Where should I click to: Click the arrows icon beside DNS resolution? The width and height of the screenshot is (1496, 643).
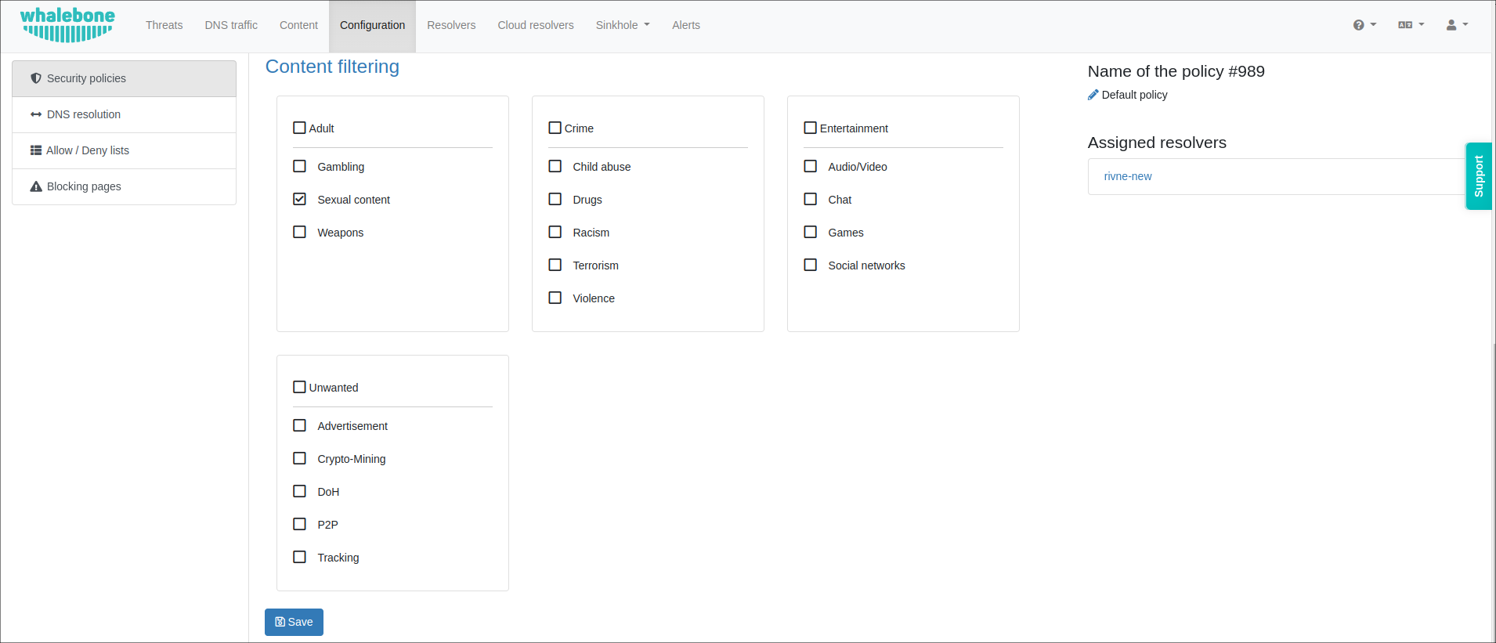36,114
